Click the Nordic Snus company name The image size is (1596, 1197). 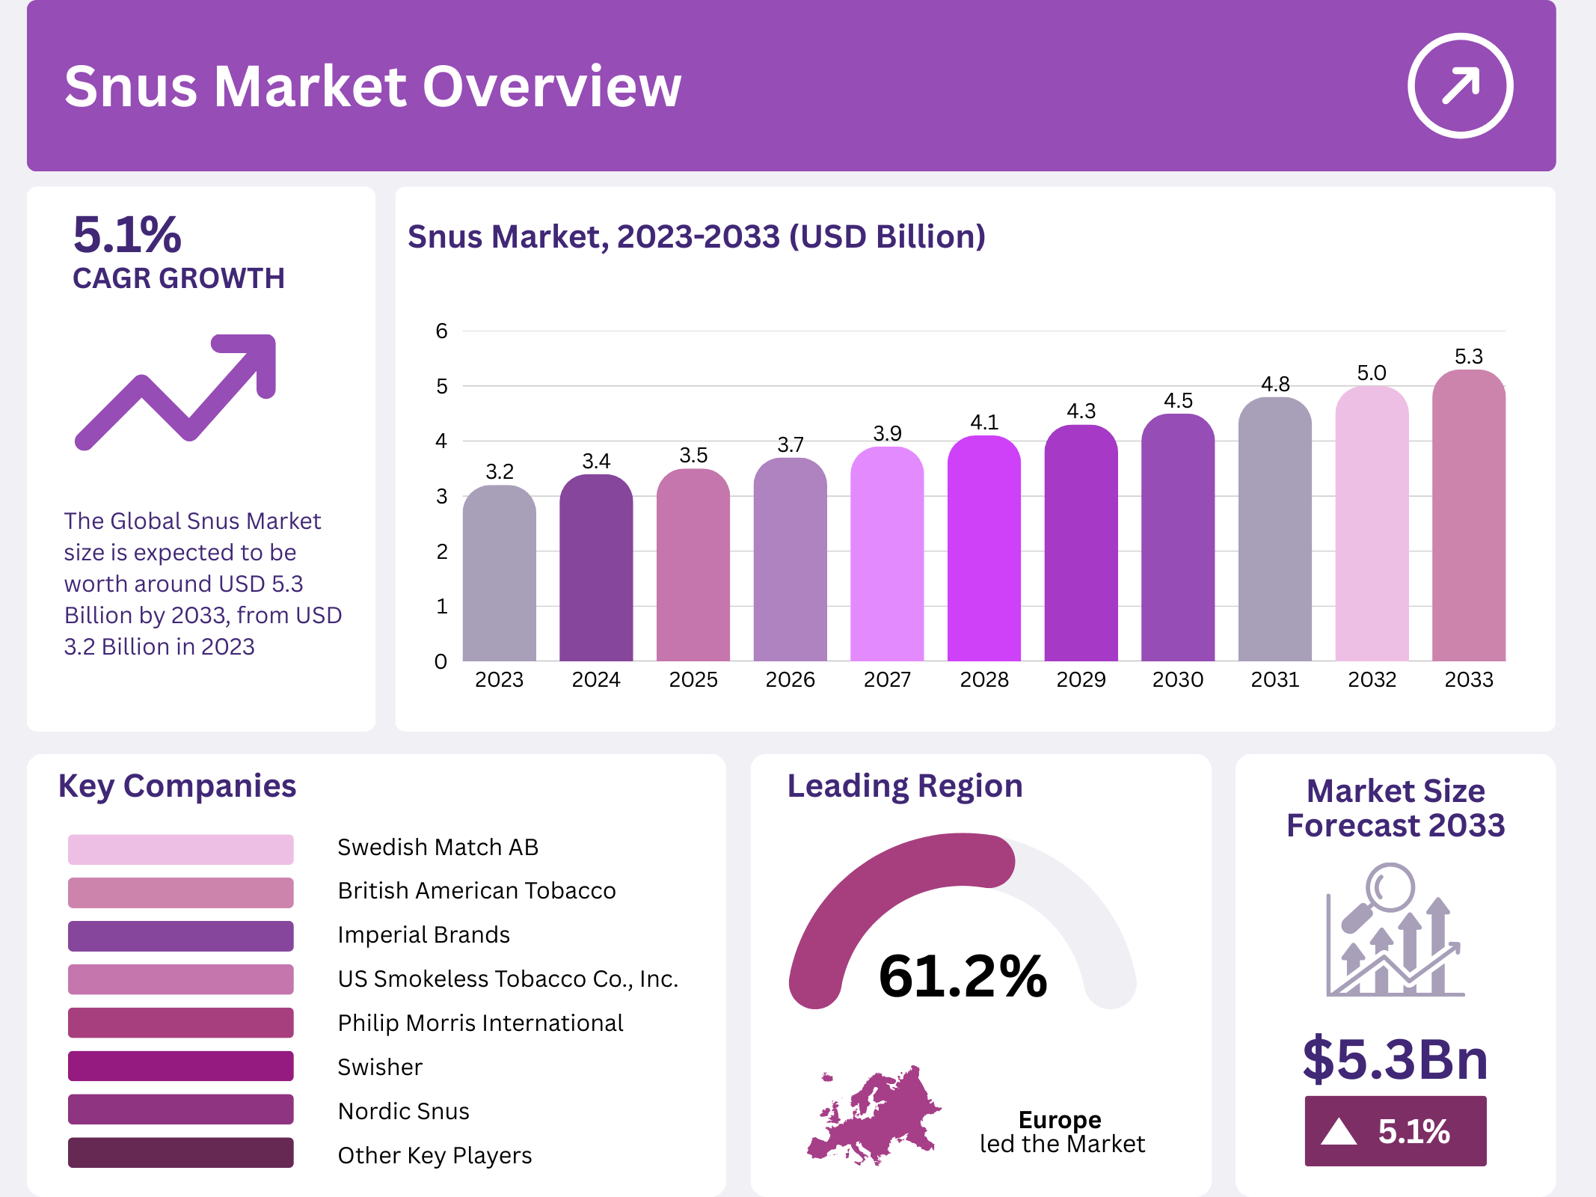(404, 1111)
